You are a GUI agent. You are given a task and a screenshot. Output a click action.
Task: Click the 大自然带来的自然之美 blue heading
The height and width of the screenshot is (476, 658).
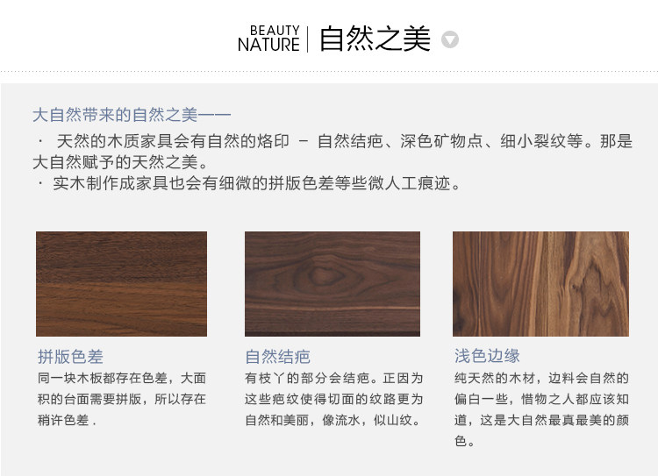tap(132, 115)
